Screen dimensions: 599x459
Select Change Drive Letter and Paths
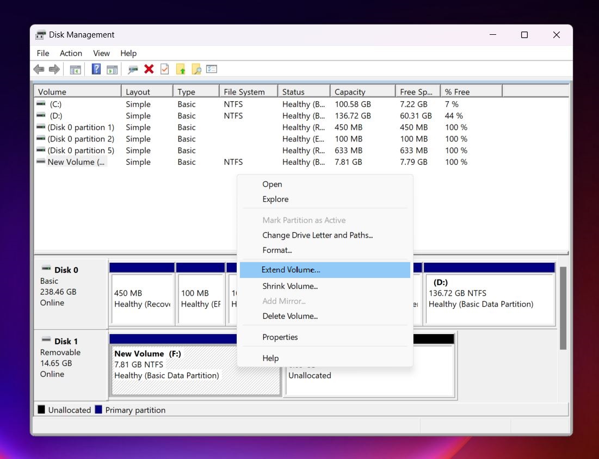click(325, 235)
